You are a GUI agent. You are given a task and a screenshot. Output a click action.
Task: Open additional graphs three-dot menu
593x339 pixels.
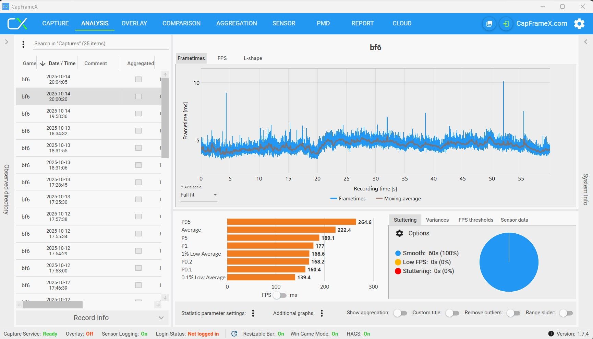[322, 313]
